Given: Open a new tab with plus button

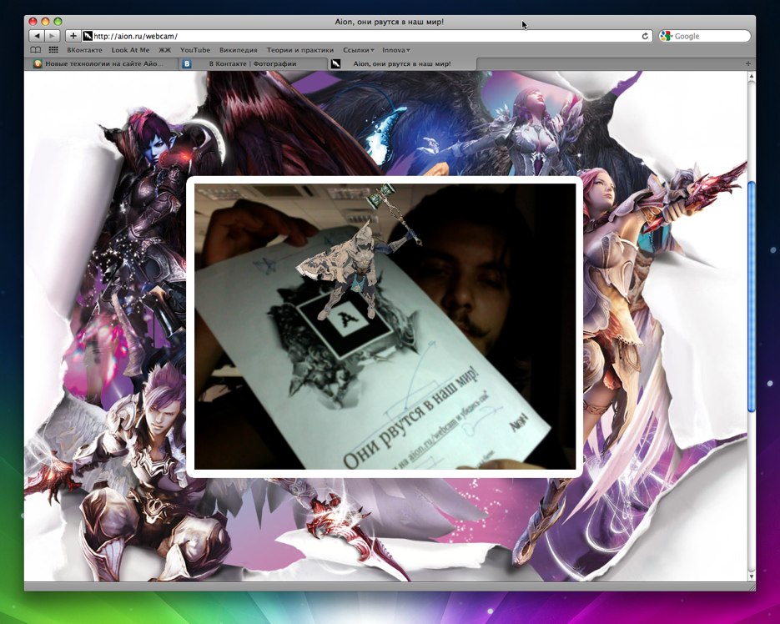Looking at the screenshot, I should [747, 63].
